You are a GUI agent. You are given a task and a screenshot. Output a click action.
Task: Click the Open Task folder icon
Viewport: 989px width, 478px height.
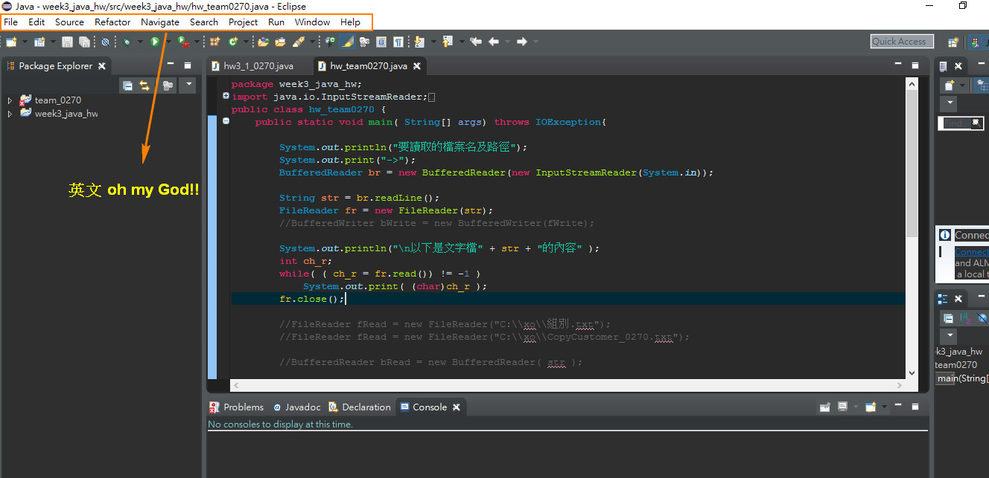pyautogui.click(x=280, y=42)
